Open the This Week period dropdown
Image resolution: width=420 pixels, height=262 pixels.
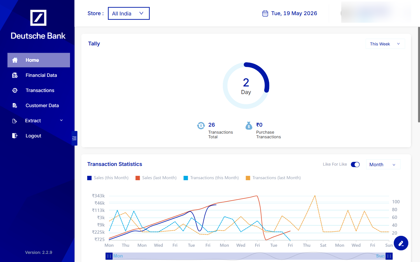coord(385,44)
